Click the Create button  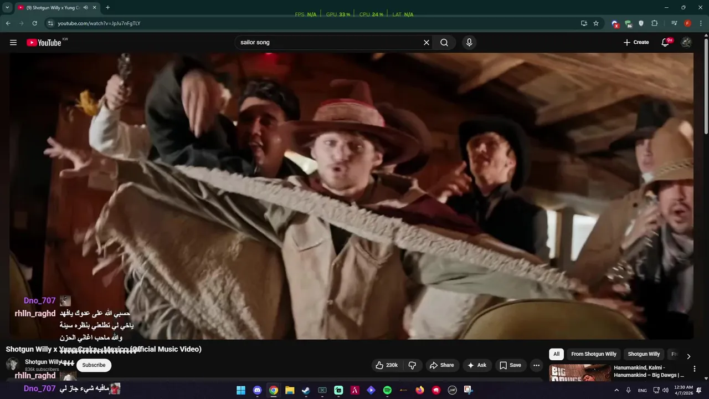click(636, 43)
